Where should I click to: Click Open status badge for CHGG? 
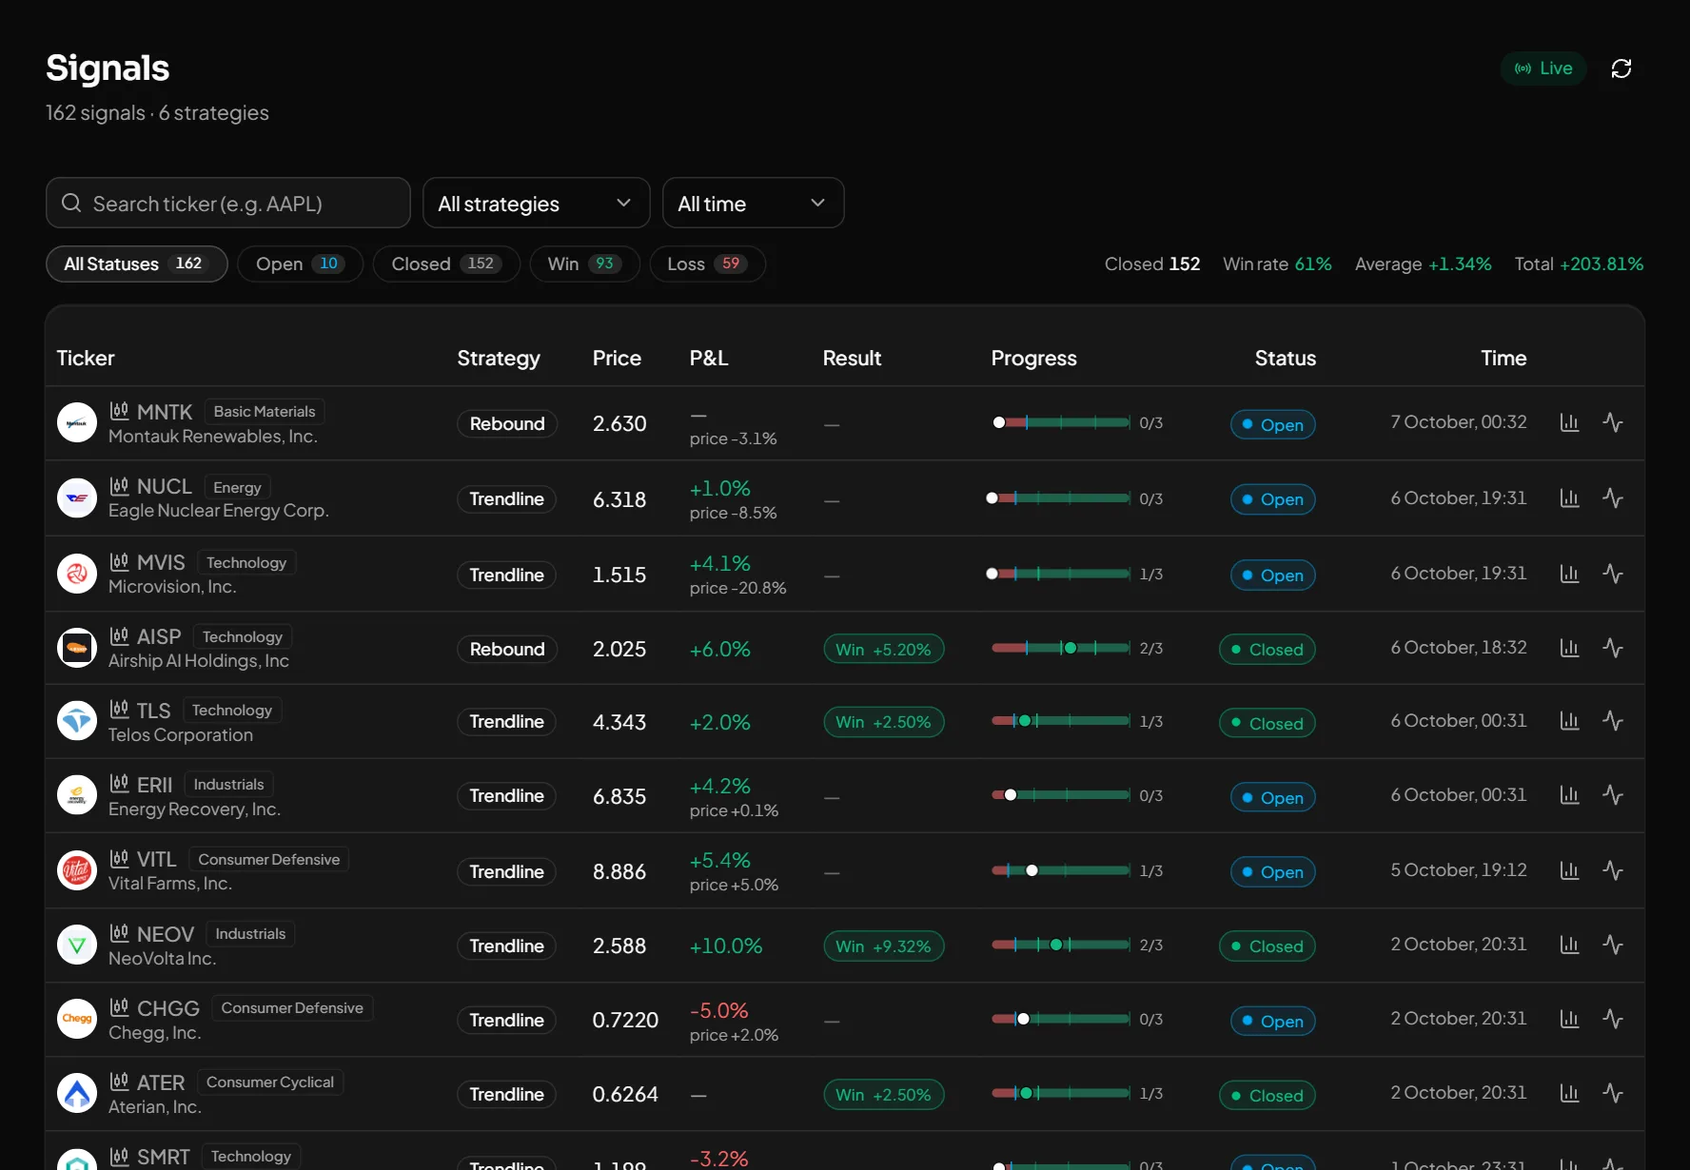[x=1272, y=1021]
